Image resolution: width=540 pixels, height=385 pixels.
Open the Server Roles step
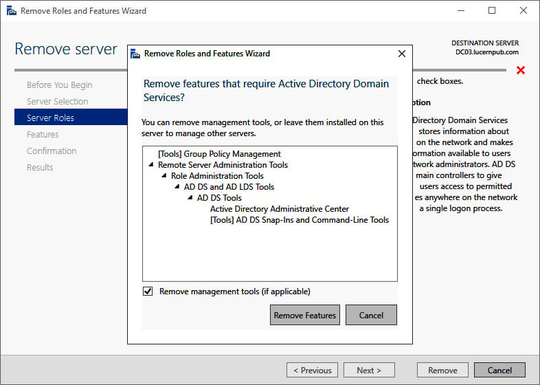click(x=71, y=118)
